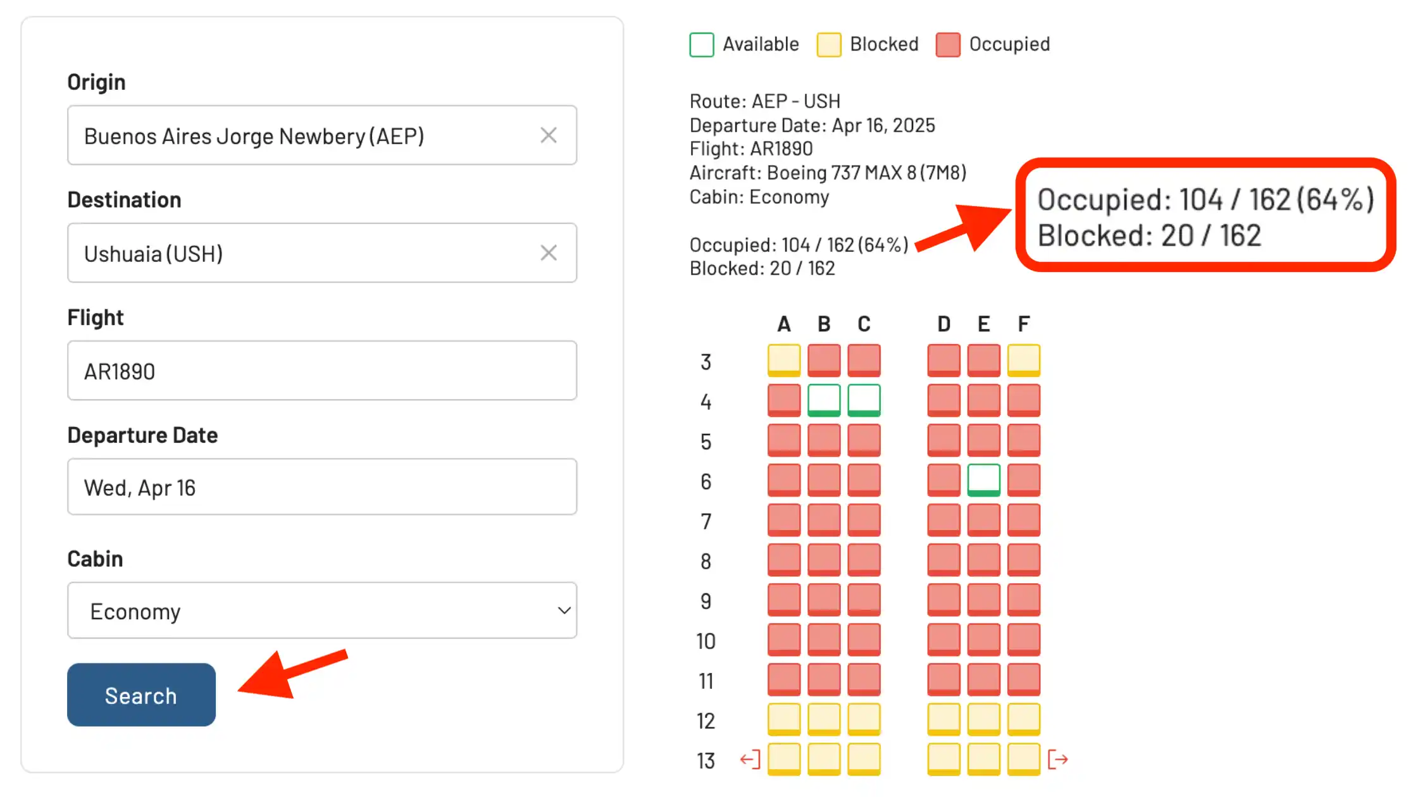
Task: Click occupied seat 5D
Action: pos(943,440)
